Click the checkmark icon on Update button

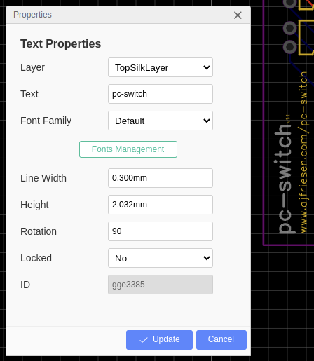click(x=143, y=340)
